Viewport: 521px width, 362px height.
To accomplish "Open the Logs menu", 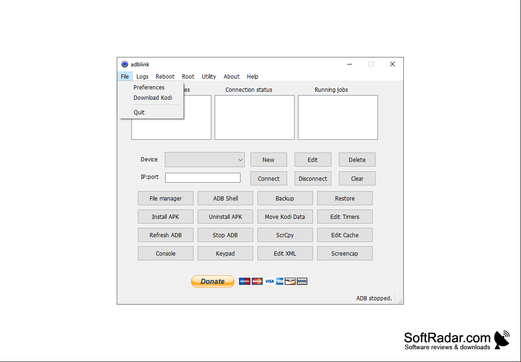I will click(x=142, y=76).
